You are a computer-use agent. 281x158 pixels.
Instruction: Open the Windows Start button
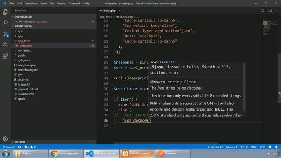click(x=6, y=154)
